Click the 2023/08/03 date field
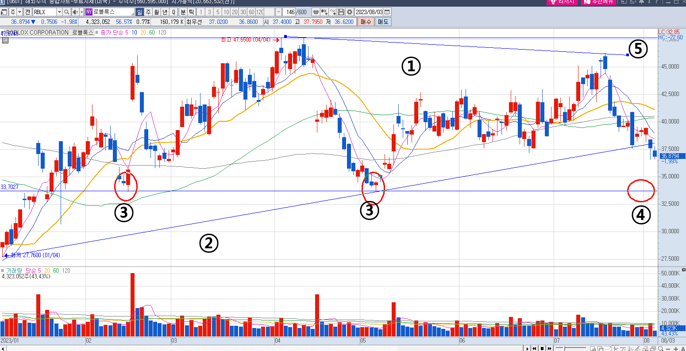The width and height of the screenshot is (686, 351). (369, 12)
